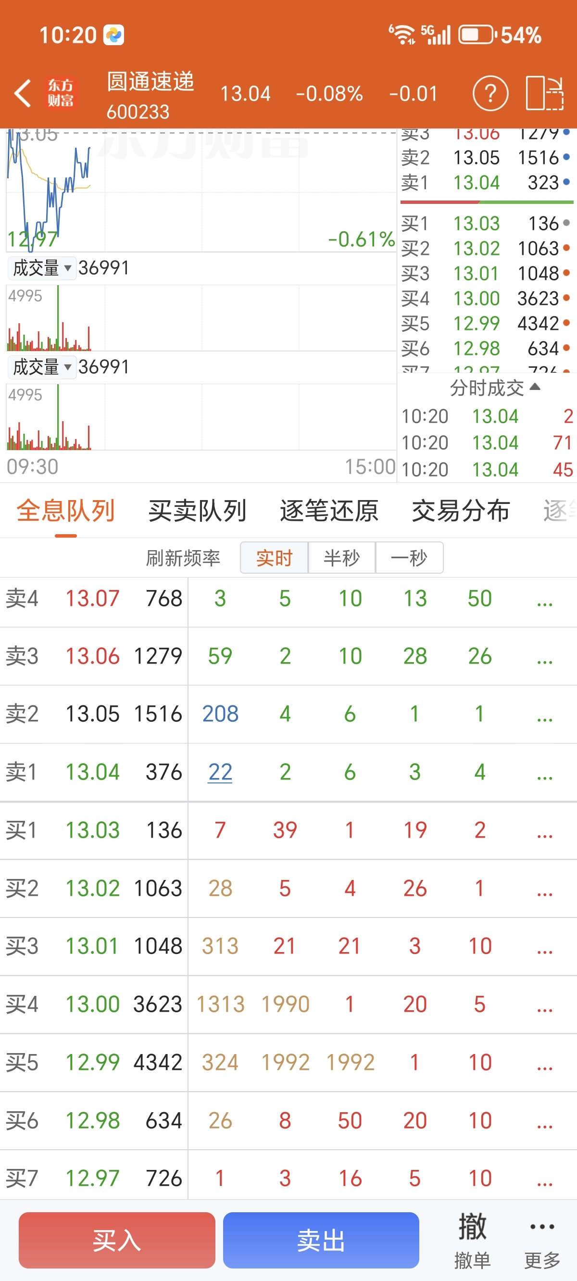Image resolution: width=577 pixels, height=1281 pixels.
Task: Tap the red 买入 button
Action: (x=117, y=1240)
